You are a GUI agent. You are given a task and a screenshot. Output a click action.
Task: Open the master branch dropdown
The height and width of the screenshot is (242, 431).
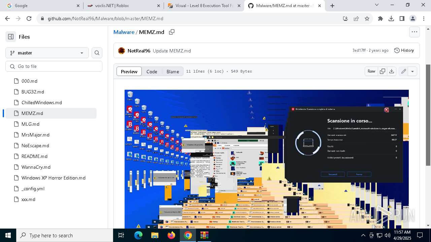click(47, 53)
